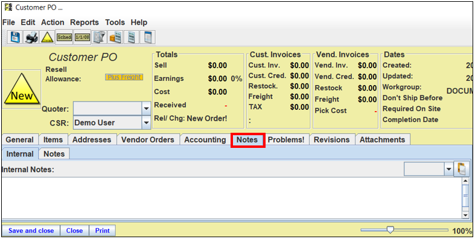The height and width of the screenshot is (239, 475).
Task: Click the CSR field showing Demo User
Action: [x=108, y=123]
